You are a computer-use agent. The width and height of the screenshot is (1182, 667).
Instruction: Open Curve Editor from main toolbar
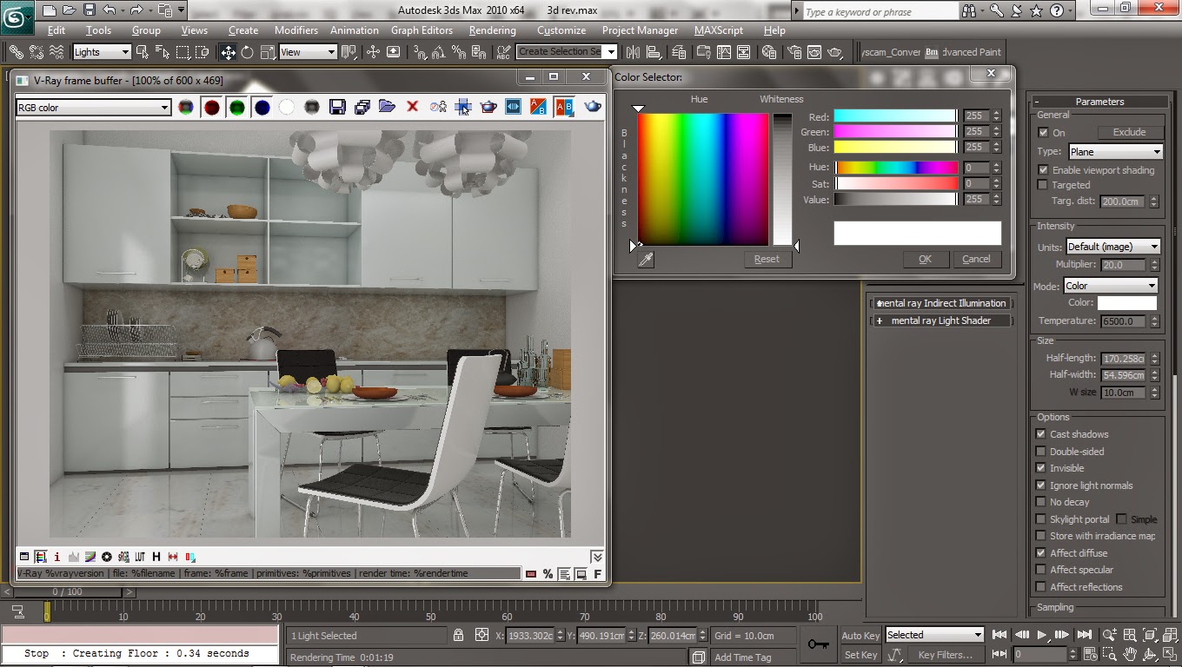coord(724,52)
